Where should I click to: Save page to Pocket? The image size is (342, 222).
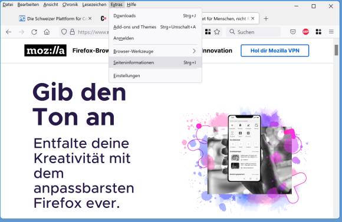293,32
